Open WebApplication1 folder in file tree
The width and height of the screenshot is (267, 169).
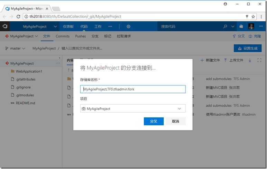point(29,71)
